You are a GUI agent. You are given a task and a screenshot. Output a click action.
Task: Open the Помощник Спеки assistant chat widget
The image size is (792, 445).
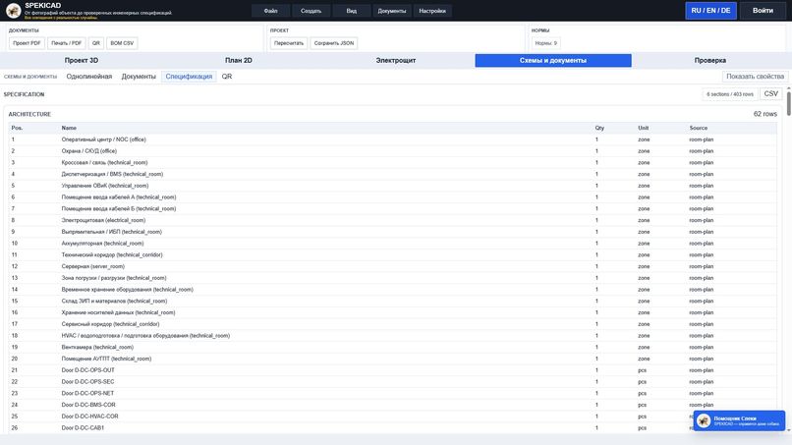tap(739, 420)
